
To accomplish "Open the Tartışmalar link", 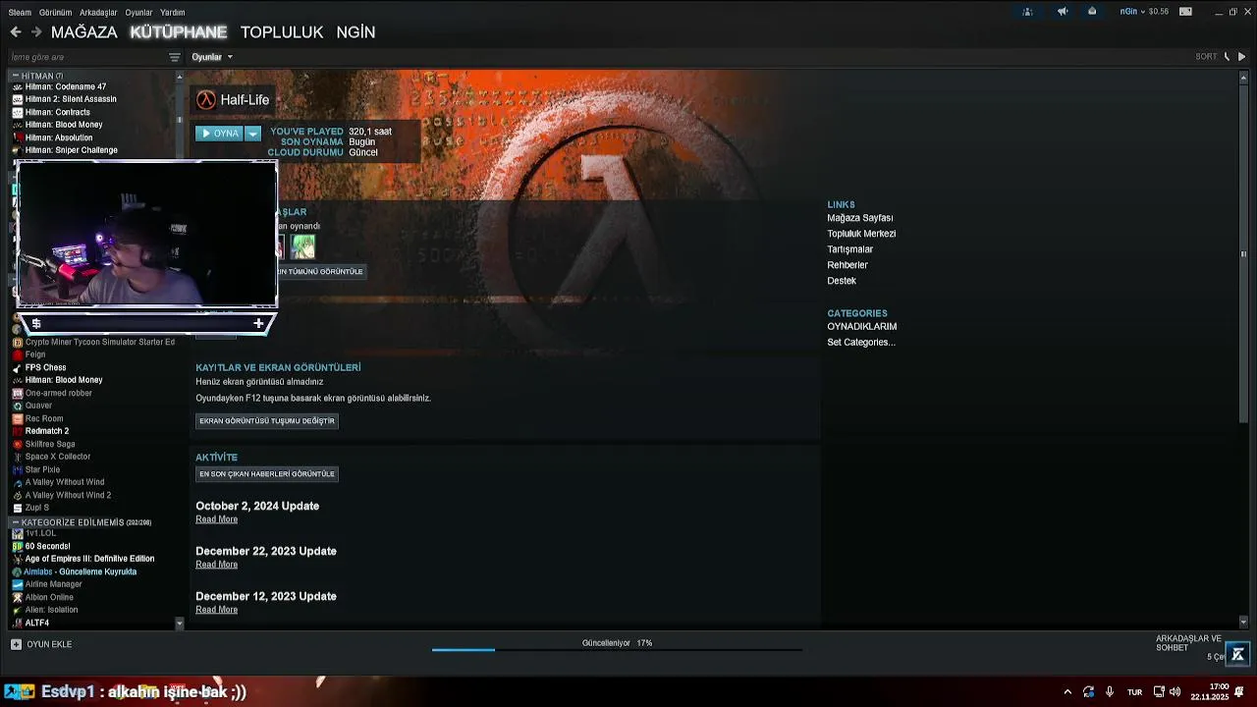I will (x=849, y=249).
